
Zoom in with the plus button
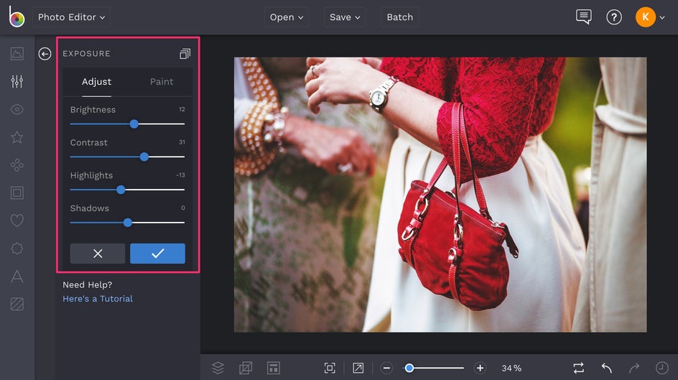tap(480, 368)
